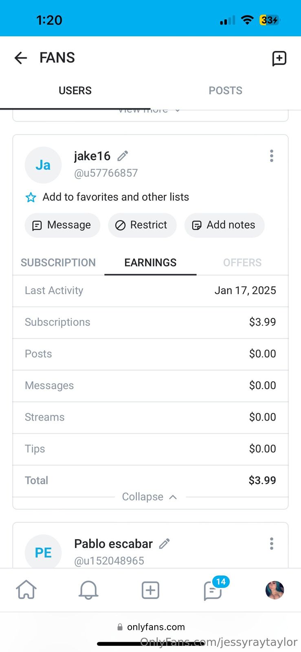Switch to the SUBSCRIPTION tab
The width and height of the screenshot is (301, 652).
pyautogui.click(x=58, y=262)
